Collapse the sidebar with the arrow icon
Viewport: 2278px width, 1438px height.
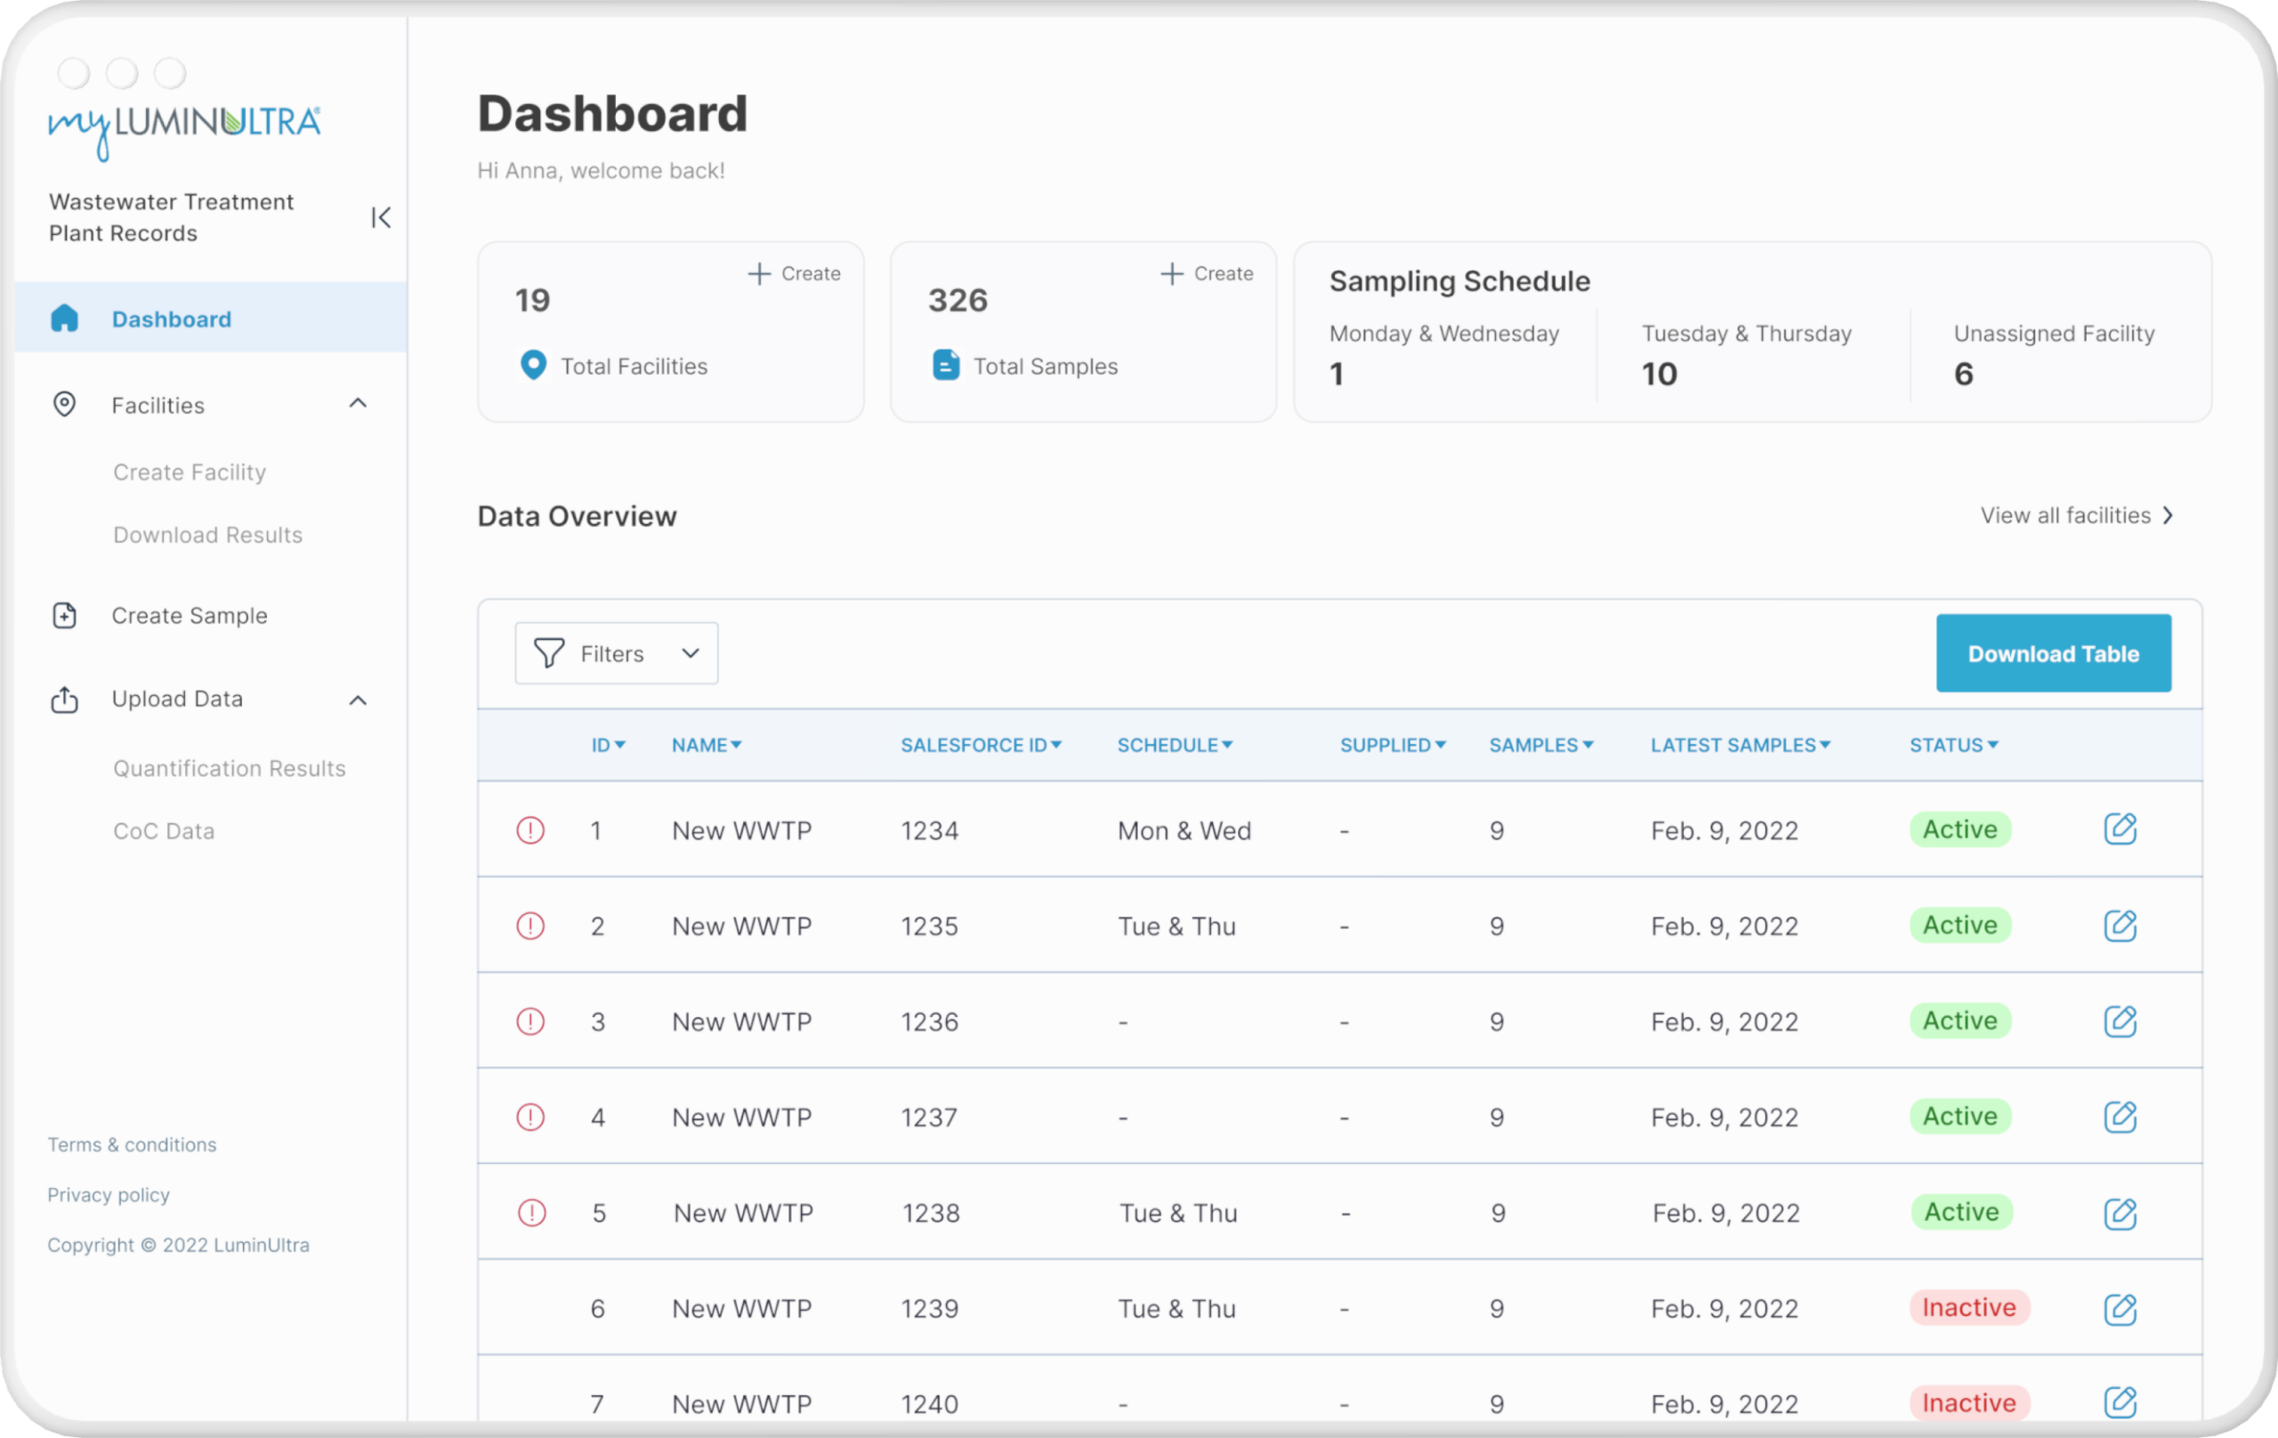coord(380,218)
